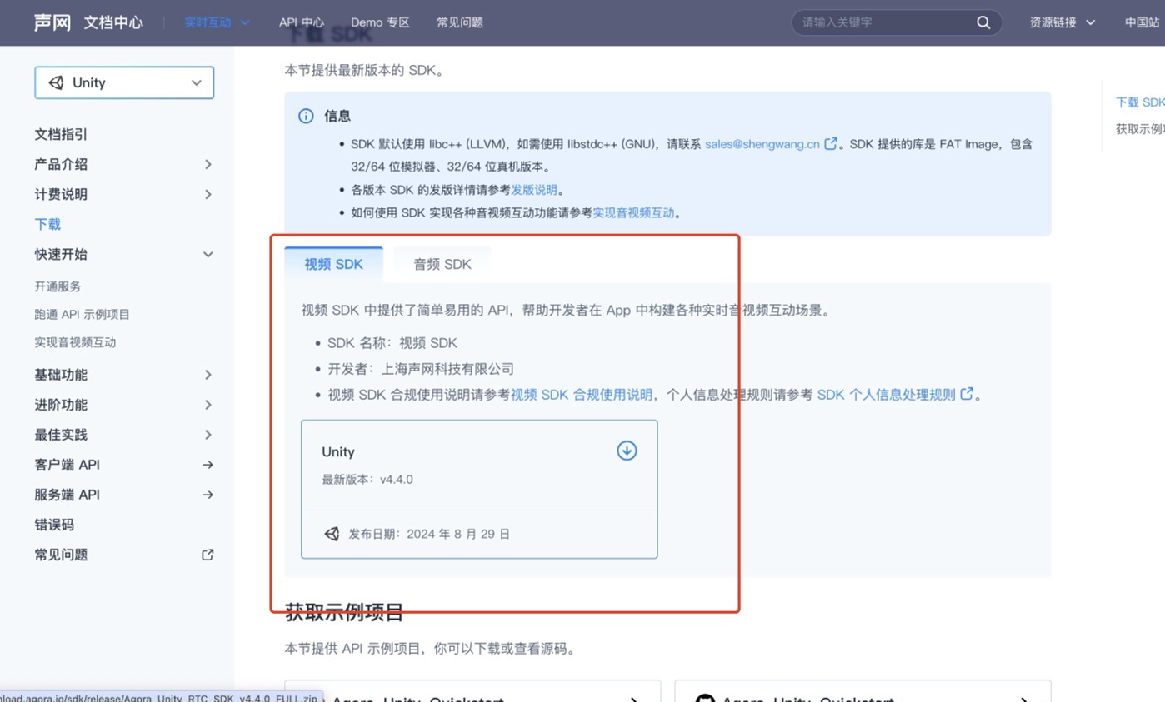Click external link icon after SDK 个人信息处理规则
Viewport: 1165px width, 702px height.
pyautogui.click(x=967, y=394)
